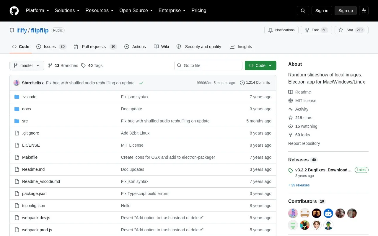378x236 pixels.
Task: Open the Actions tab
Action: [135, 47]
